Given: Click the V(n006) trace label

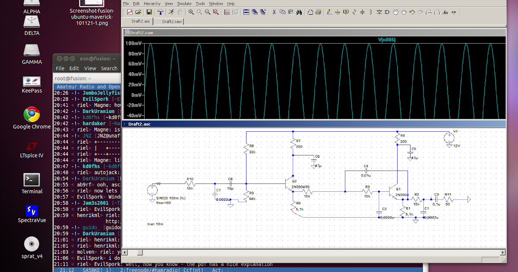Looking at the screenshot, I should [387, 40].
